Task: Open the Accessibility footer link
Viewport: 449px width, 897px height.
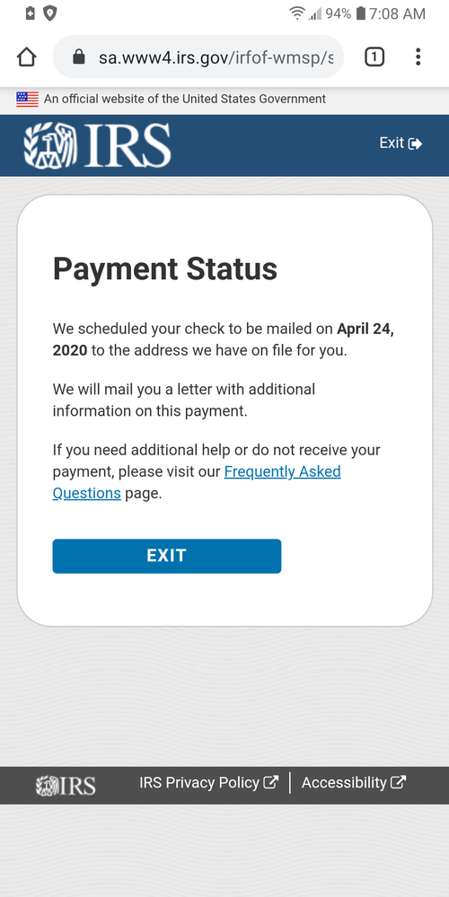Action: pyautogui.click(x=354, y=783)
